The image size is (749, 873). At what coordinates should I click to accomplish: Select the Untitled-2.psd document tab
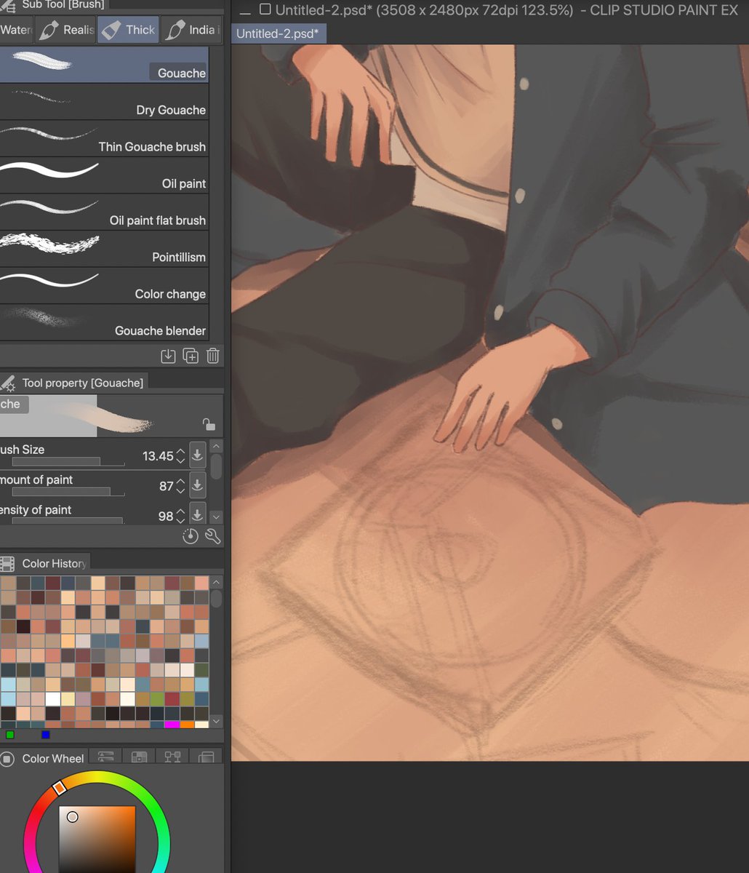click(279, 33)
